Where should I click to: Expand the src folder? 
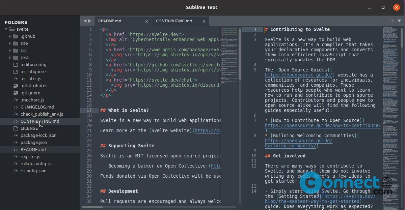pos(10,50)
